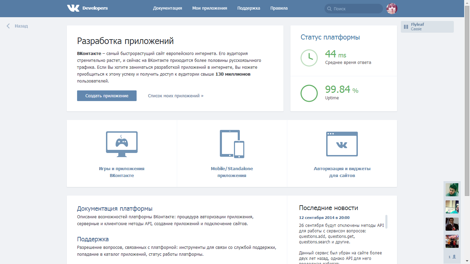Click the green uptime circle icon
The image size is (470, 264).
click(x=309, y=93)
